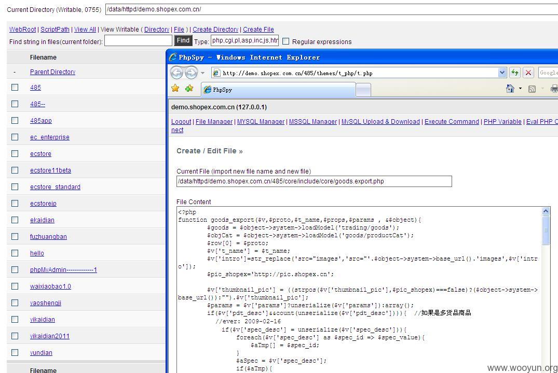Click the file Type extensions field
Image resolution: width=558 pixels, height=373 pixels.
245,40
